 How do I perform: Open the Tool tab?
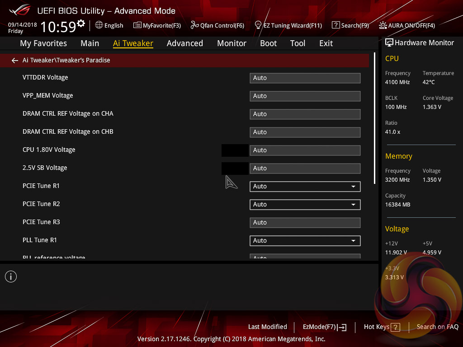tap(298, 43)
